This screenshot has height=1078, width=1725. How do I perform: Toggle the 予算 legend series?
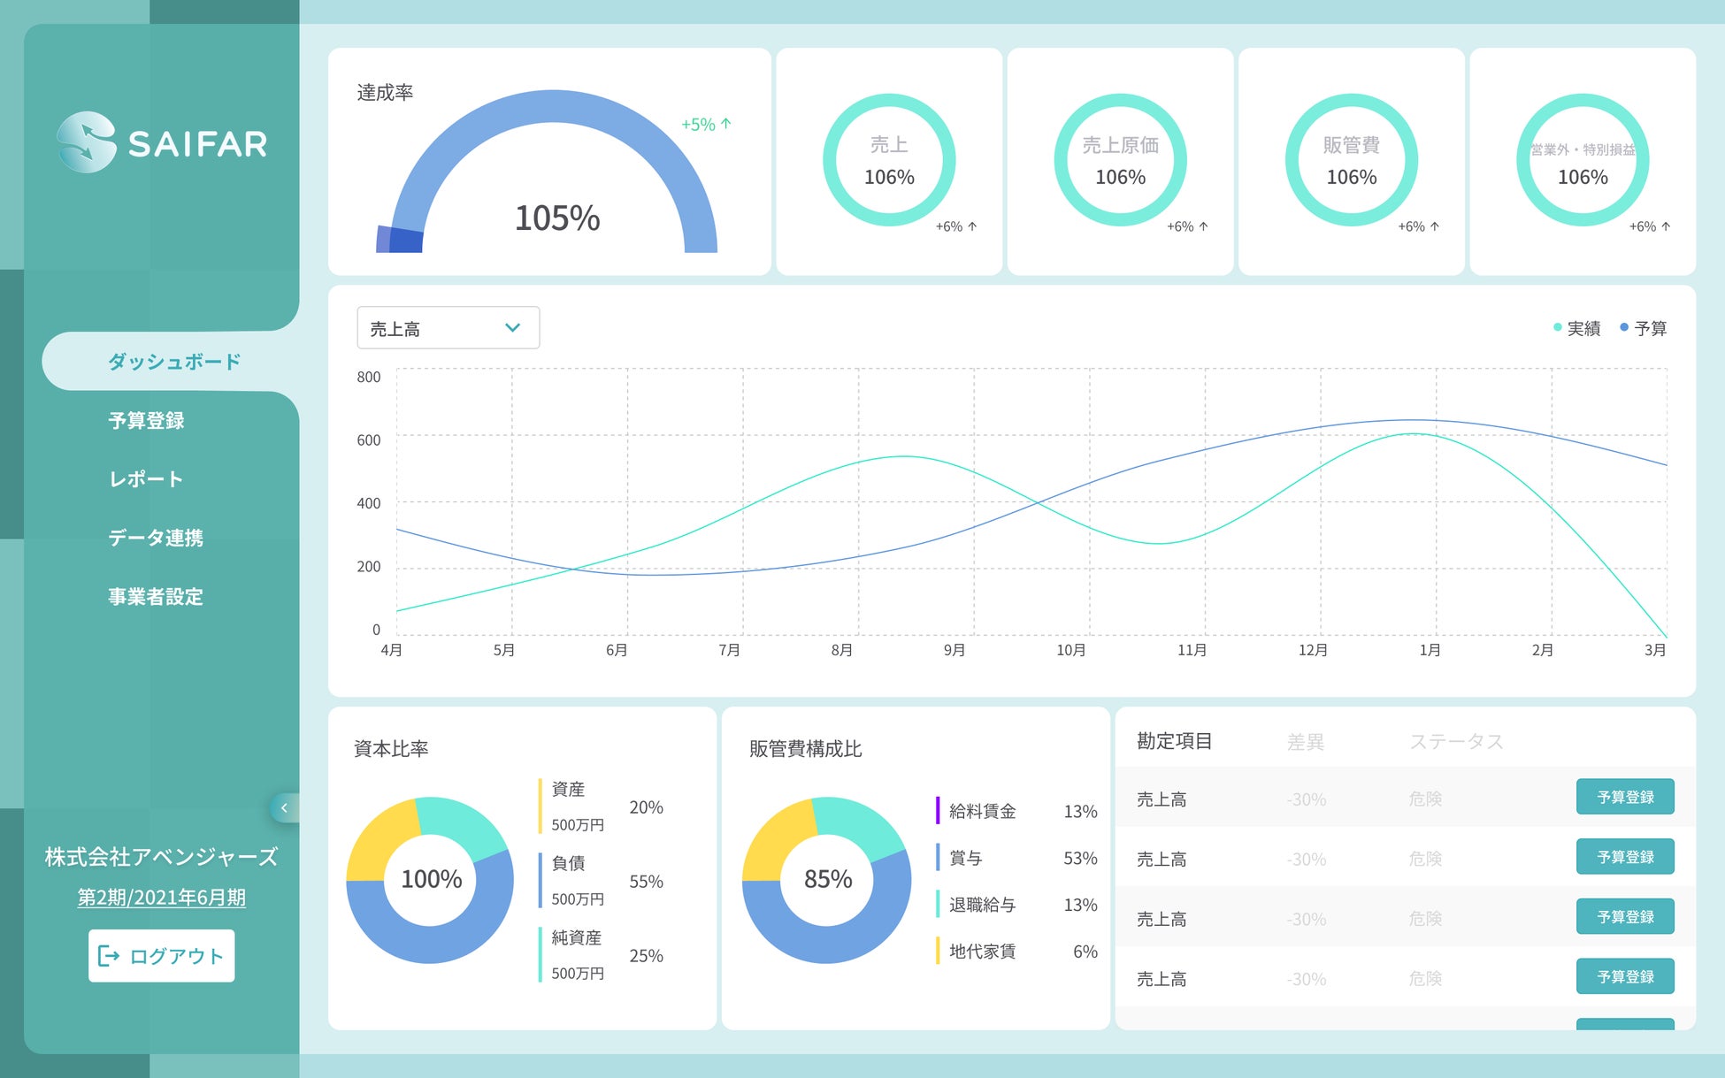[1644, 328]
